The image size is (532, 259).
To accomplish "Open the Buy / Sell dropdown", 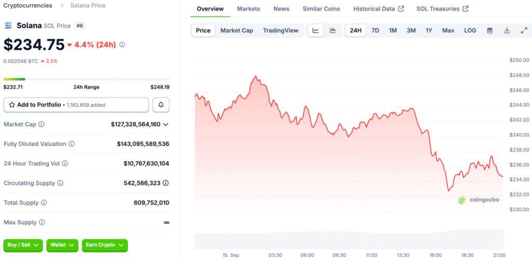I will [x=23, y=245].
